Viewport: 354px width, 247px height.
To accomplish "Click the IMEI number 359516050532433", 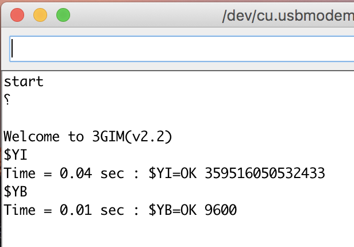I will pyautogui.click(x=265, y=173).
